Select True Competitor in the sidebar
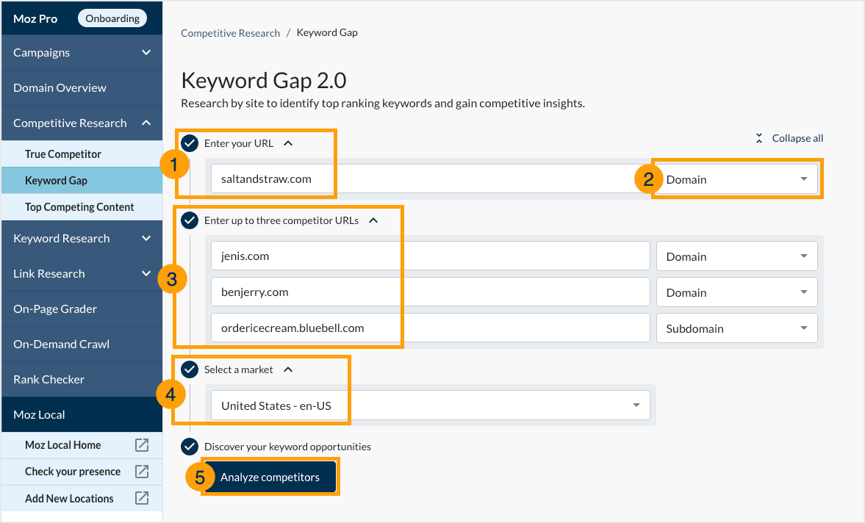The image size is (865, 523). click(x=64, y=154)
